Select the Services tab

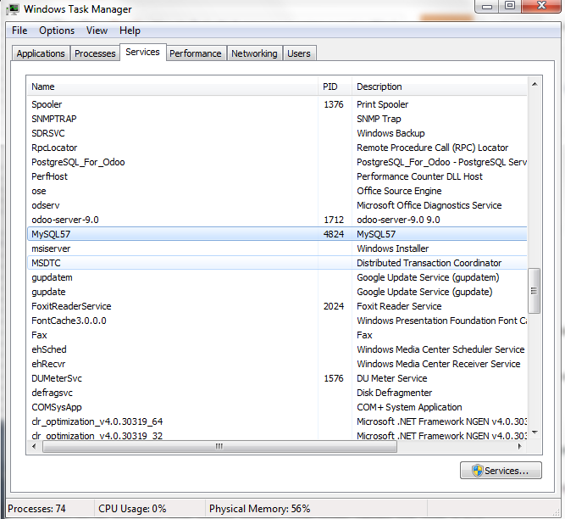tap(142, 52)
